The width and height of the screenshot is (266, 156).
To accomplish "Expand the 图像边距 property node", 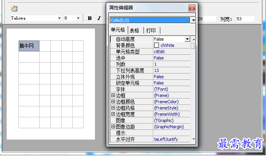I will 113,127.
